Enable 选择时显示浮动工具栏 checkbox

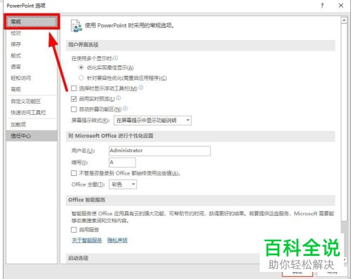[74, 88]
